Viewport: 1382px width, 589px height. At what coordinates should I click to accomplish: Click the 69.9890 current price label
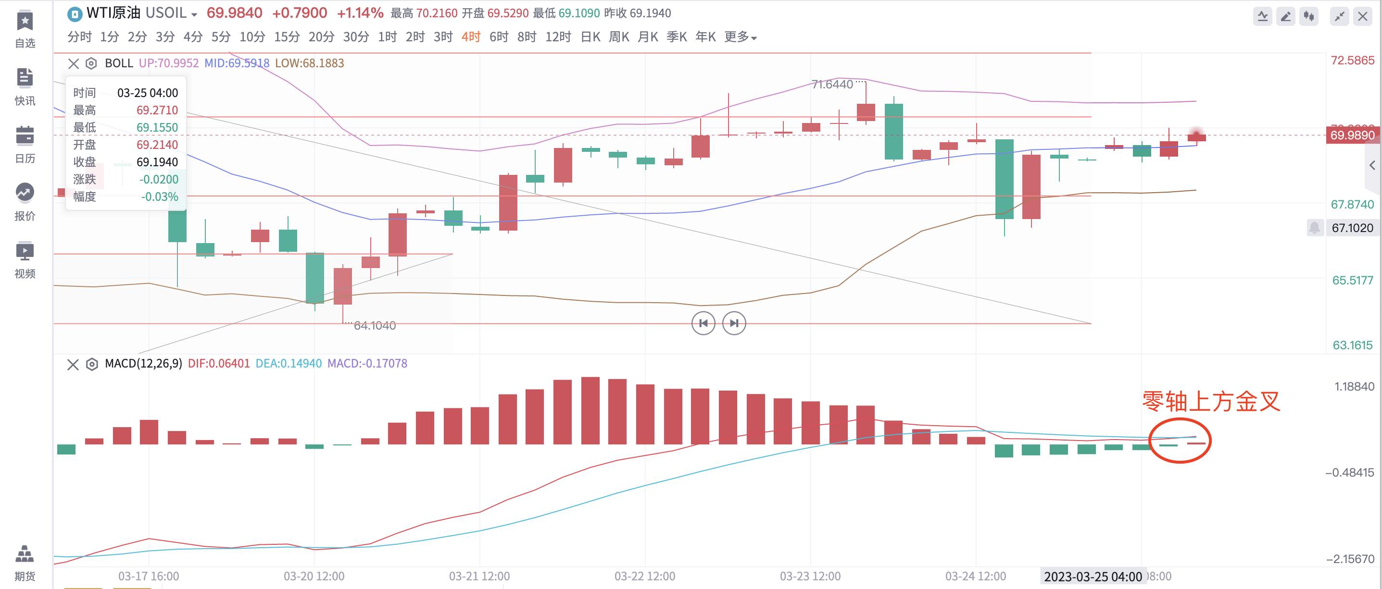pyautogui.click(x=1352, y=135)
